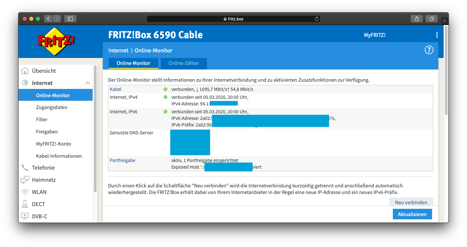Open the help question mark icon
The width and height of the screenshot is (467, 247).
(429, 50)
